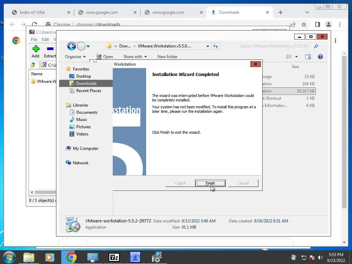This screenshot has height=264, width=352.
Task: Click 7-Zip up one level icon
Action: pyautogui.click(x=33, y=65)
